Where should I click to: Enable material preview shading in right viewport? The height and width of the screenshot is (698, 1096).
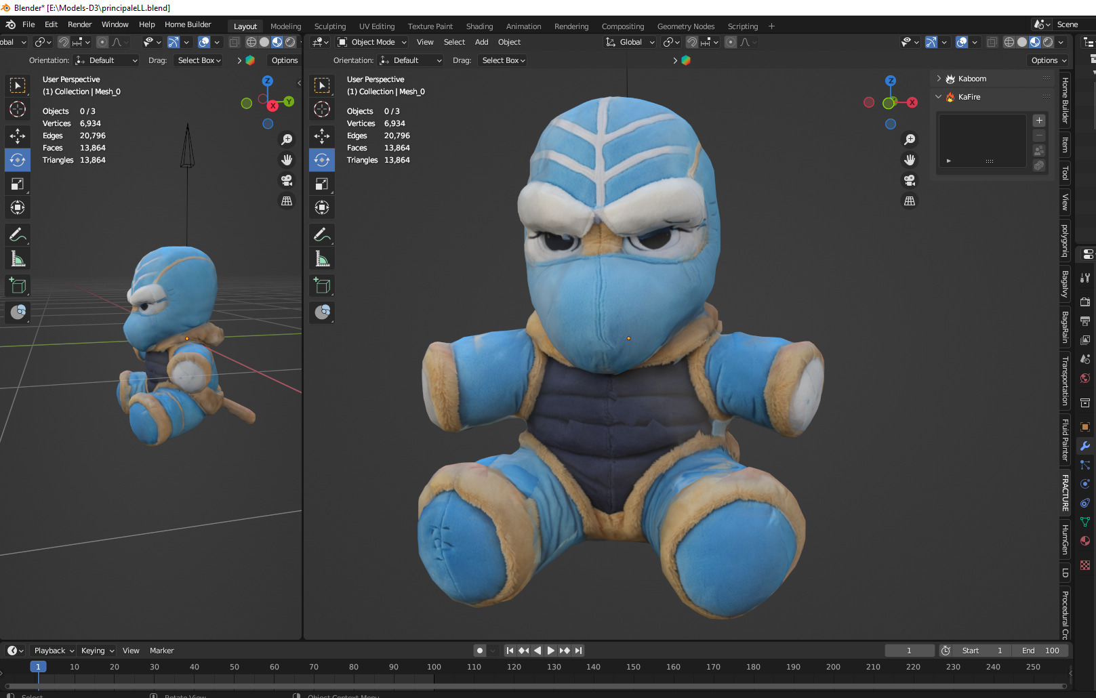pos(1035,42)
